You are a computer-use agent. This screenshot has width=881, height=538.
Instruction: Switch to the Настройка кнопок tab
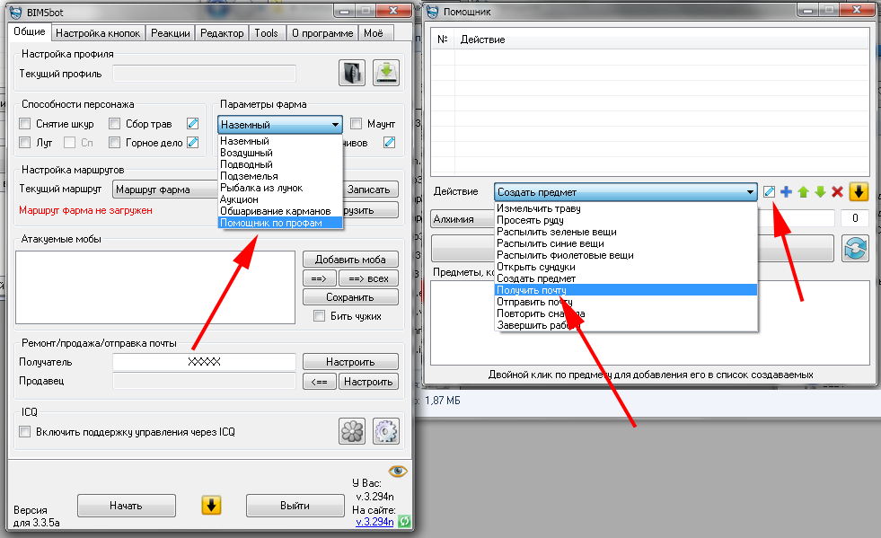(x=97, y=33)
